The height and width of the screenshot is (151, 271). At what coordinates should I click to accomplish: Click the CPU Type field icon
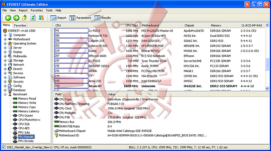pyautogui.click(x=56, y=99)
